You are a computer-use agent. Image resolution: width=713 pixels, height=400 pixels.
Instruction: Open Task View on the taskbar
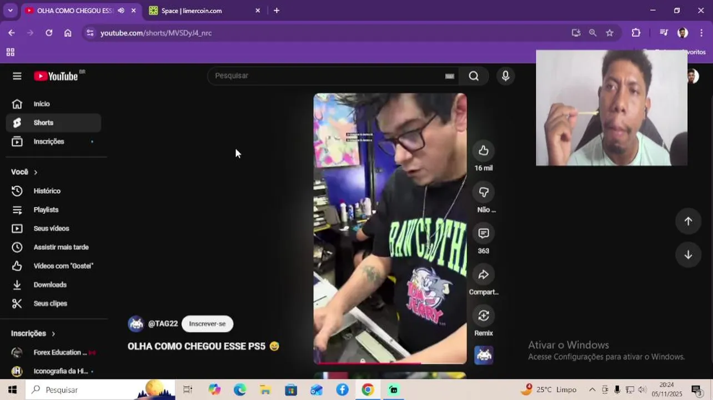[188, 390]
